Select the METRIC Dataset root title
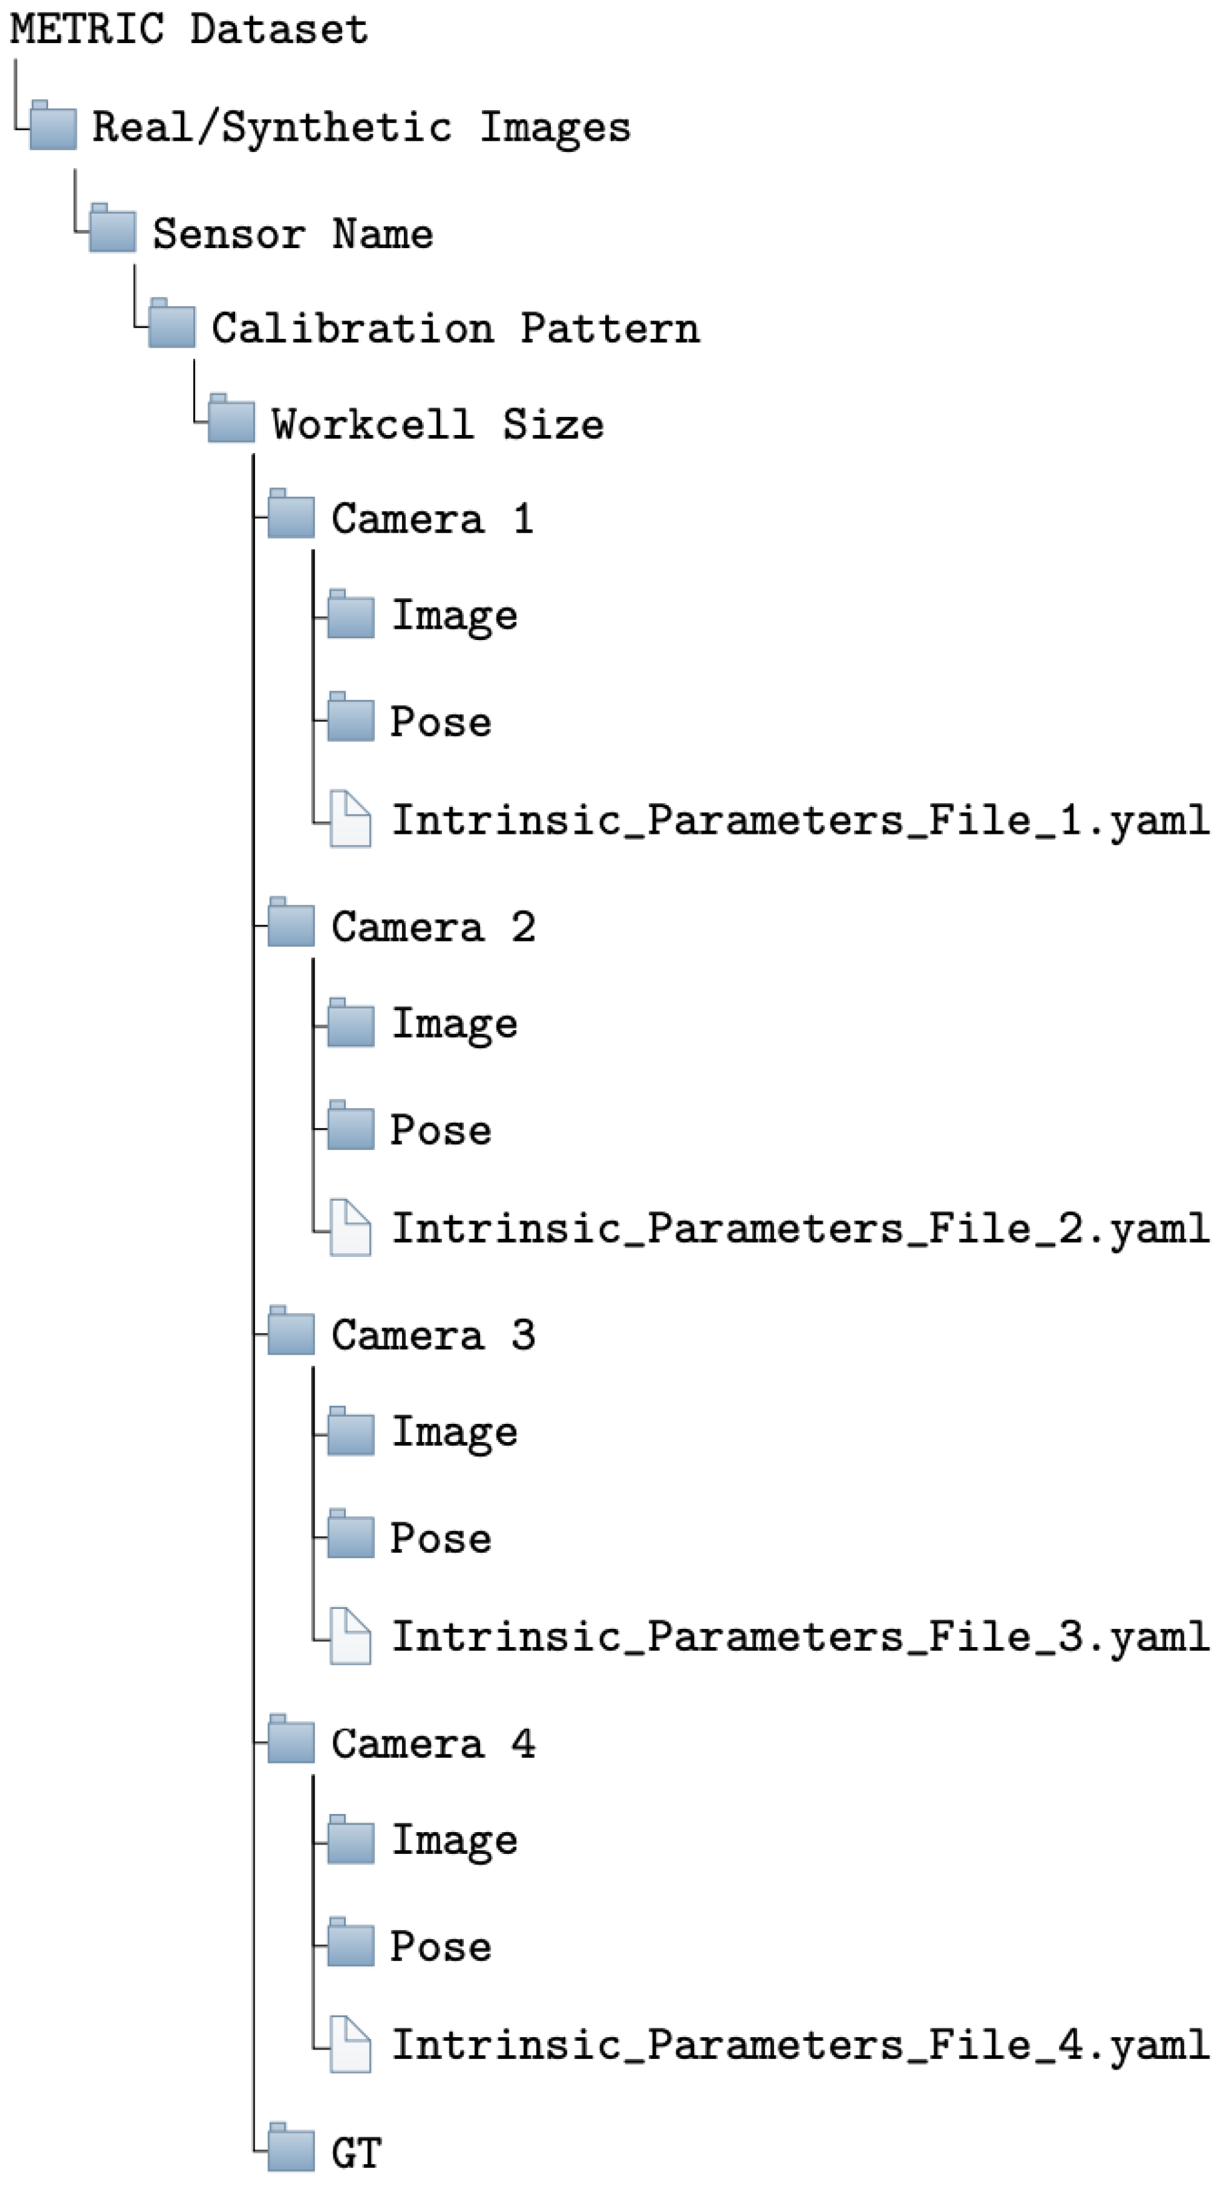1221x2189 pixels. pos(189,29)
